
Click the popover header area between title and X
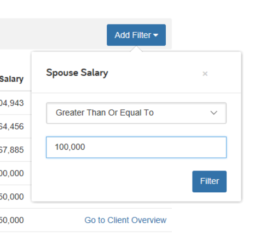click(155, 73)
